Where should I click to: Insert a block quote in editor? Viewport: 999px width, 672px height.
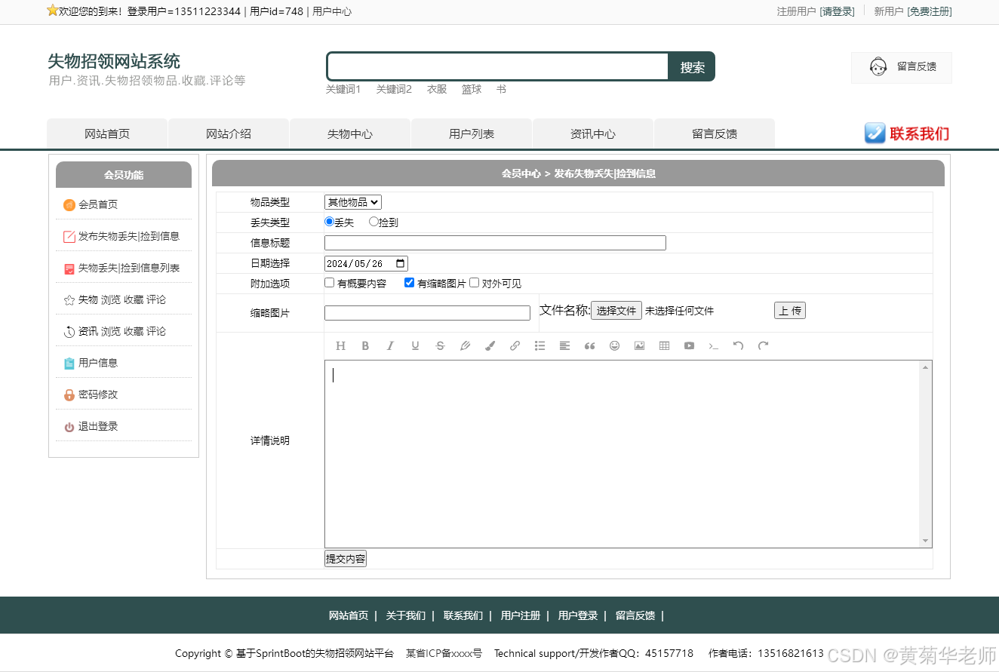tap(589, 345)
